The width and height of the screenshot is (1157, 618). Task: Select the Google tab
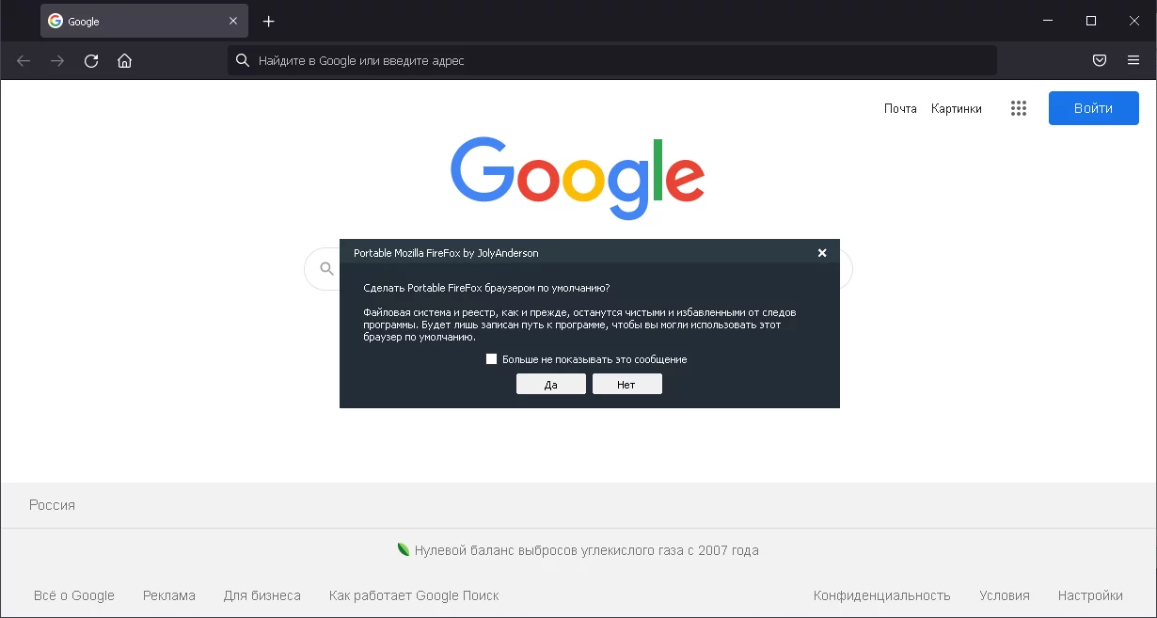coord(144,21)
